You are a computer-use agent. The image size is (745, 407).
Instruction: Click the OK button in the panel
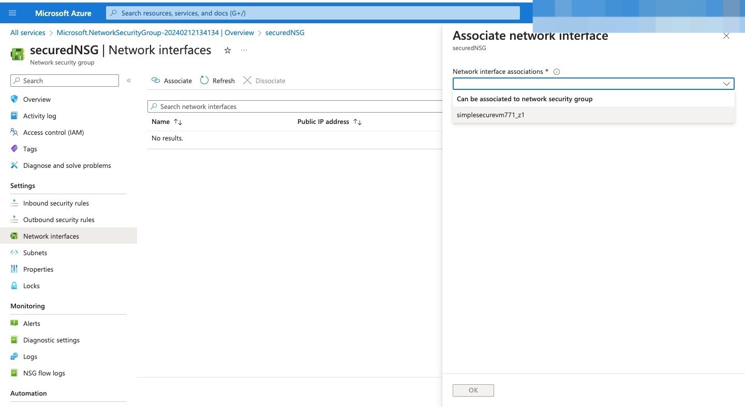point(473,390)
